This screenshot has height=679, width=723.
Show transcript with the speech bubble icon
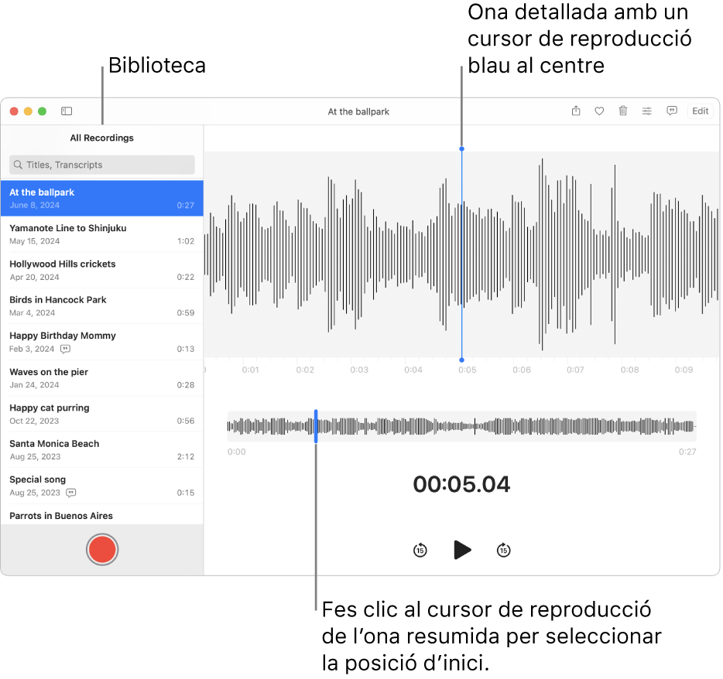[672, 111]
